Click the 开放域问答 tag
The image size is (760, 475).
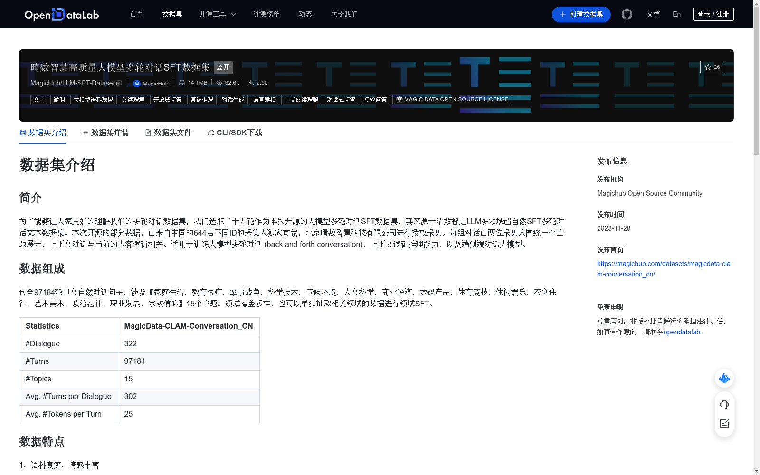point(168,100)
